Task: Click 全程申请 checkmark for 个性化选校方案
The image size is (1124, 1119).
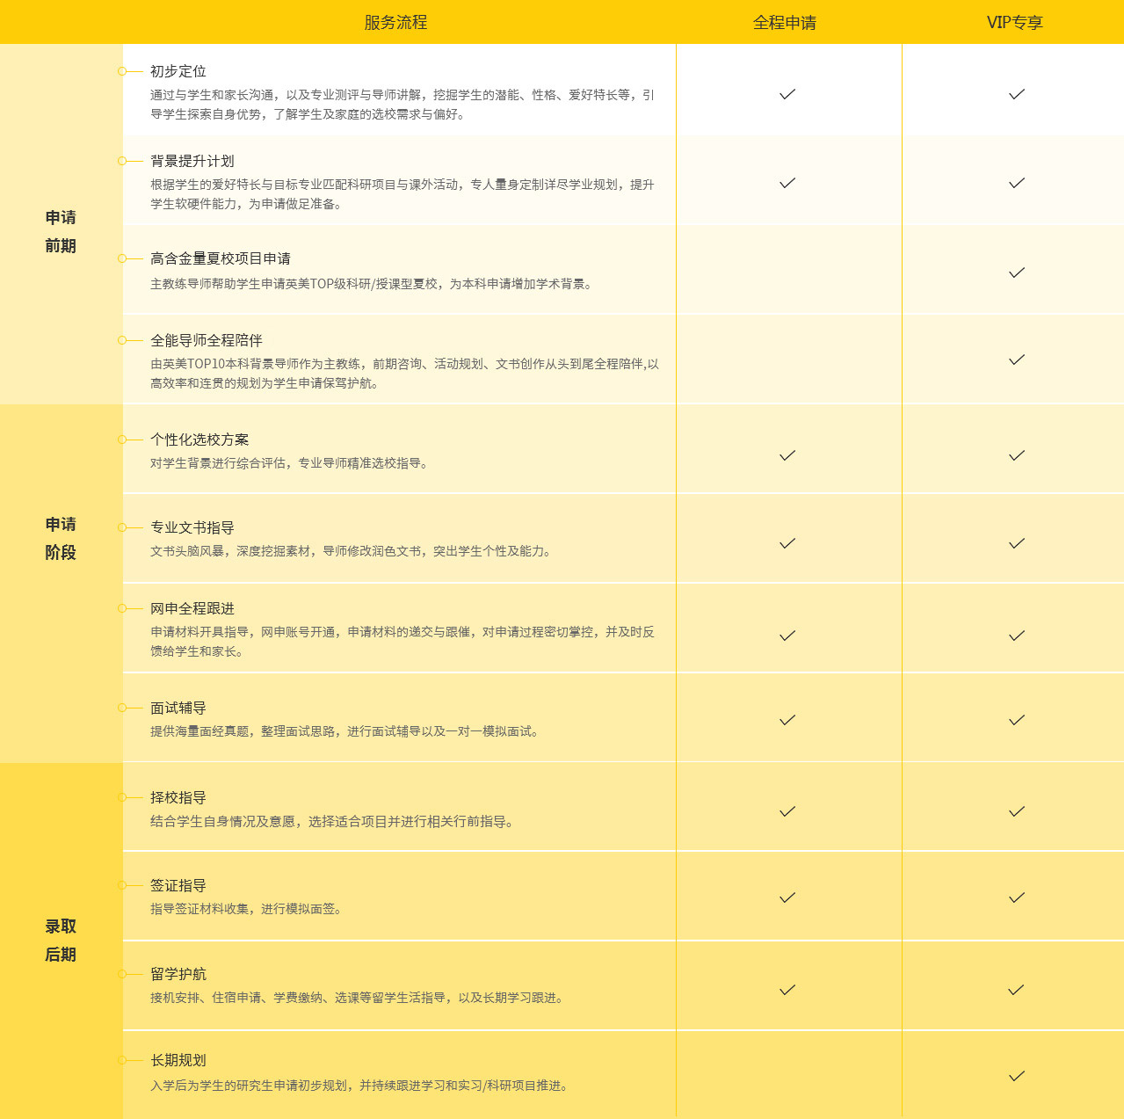Action: (x=787, y=455)
